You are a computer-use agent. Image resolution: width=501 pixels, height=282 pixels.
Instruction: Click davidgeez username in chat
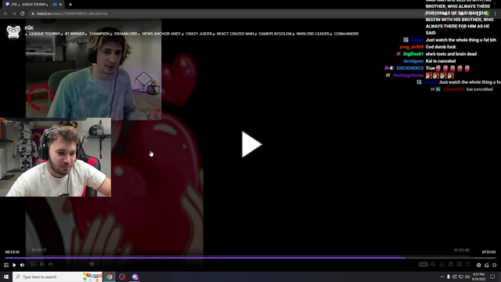point(413,61)
